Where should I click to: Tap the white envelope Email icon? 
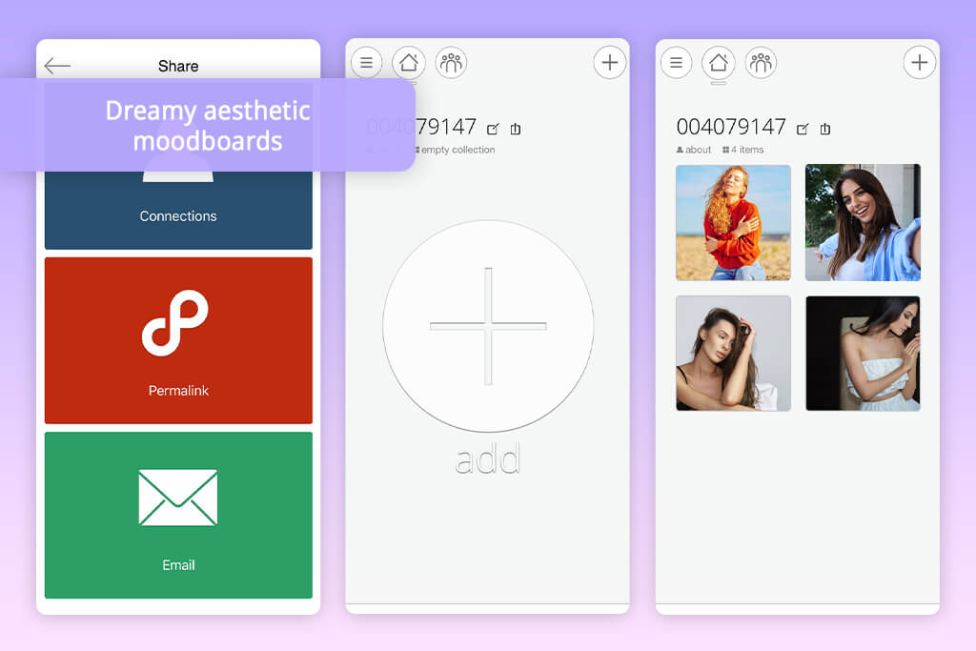[178, 498]
